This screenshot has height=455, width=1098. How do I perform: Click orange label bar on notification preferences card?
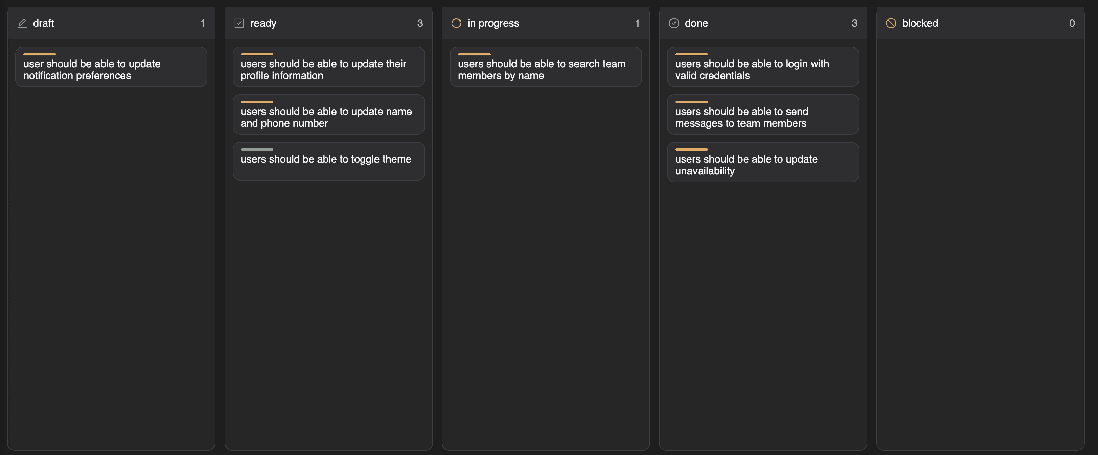click(x=40, y=54)
